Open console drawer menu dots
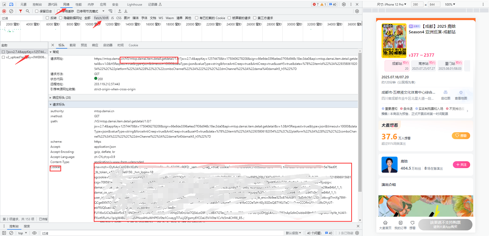The width and height of the screenshot is (489, 236). pos(4,226)
